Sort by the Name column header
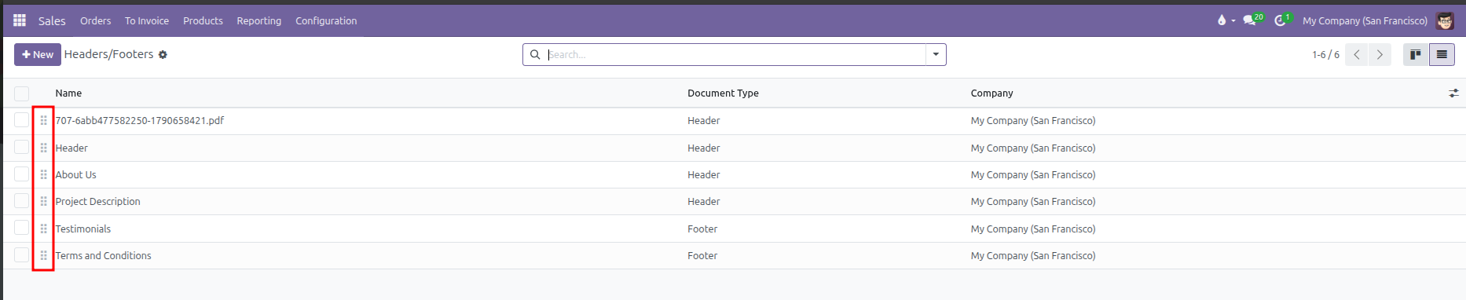 pyautogui.click(x=68, y=93)
